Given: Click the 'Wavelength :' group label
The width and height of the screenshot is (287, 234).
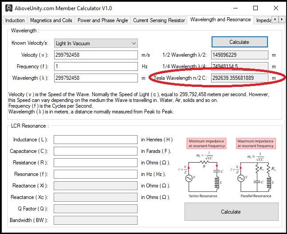Looking at the screenshot, I should tap(25, 31).
